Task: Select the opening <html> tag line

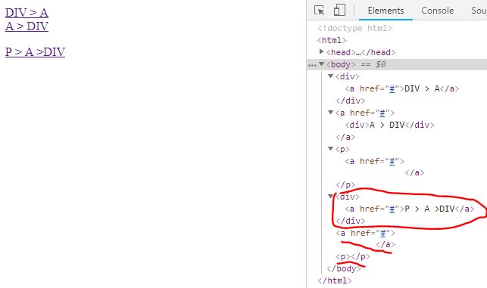Action: pos(332,40)
